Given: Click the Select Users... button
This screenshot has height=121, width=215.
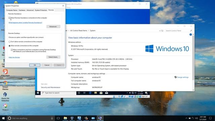Looking at the screenshot, I should (x=53, y=57).
